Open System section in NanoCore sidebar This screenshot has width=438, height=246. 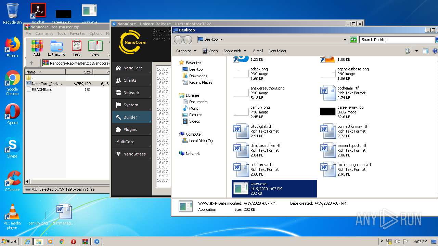(x=132, y=105)
